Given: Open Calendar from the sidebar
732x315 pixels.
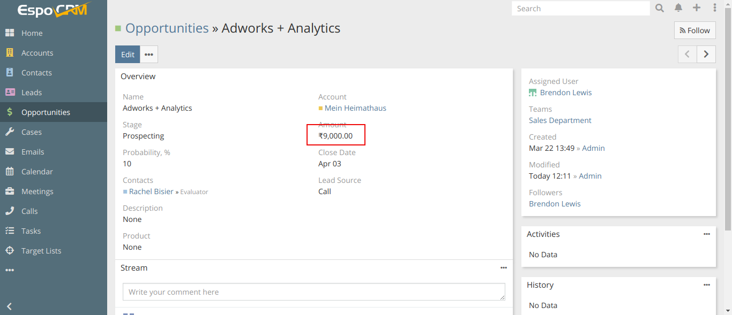Looking at the screenshot, I should coord(37,172).
